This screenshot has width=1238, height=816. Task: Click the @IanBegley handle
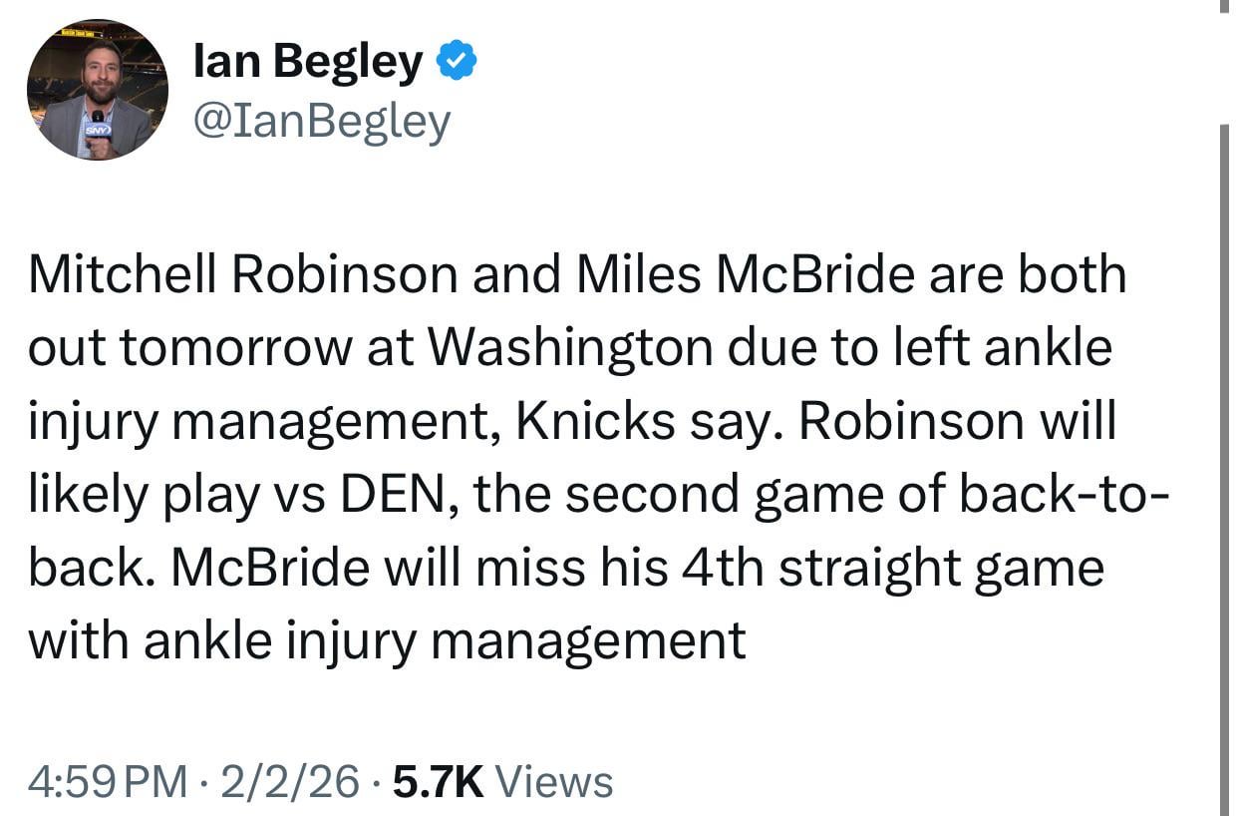322,121
